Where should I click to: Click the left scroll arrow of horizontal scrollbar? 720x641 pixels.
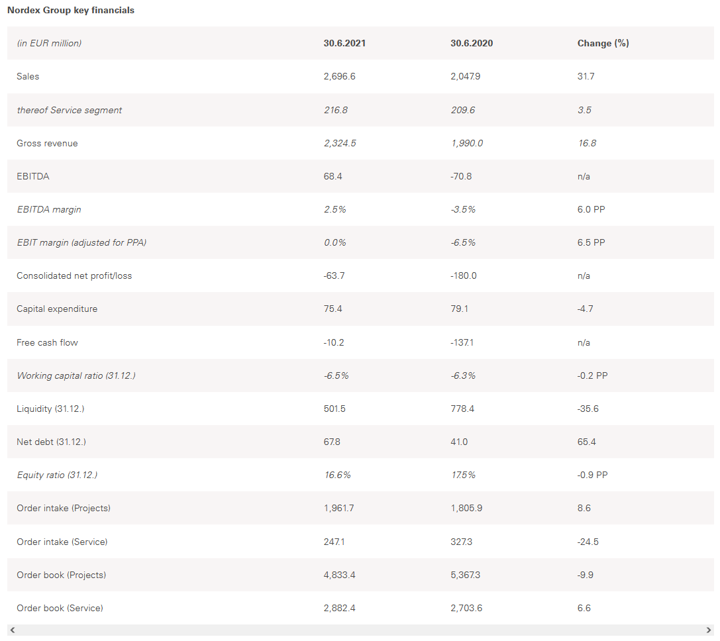click(13, 630)
